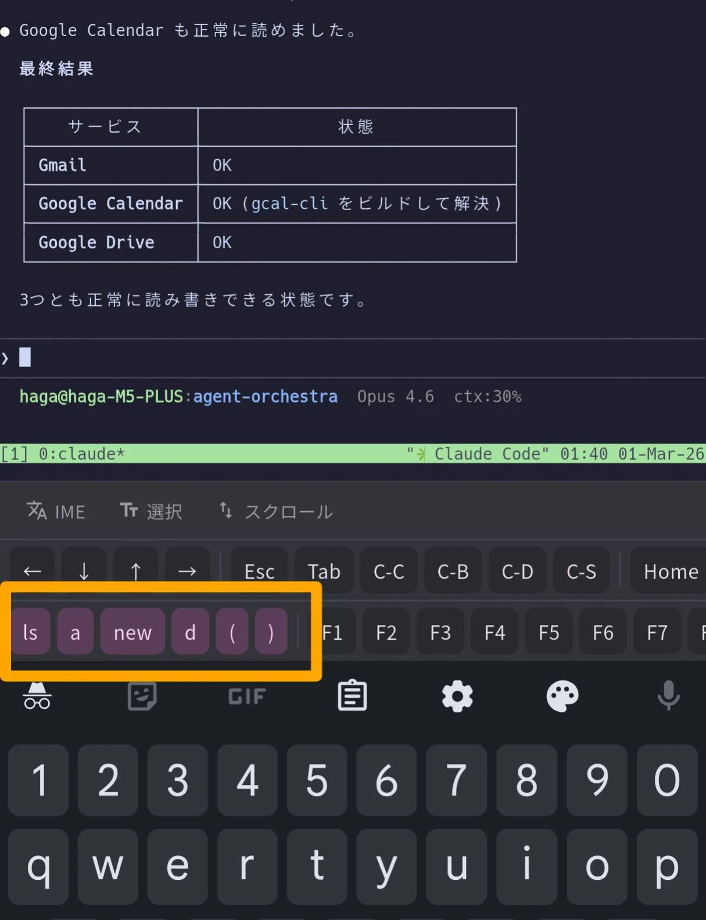Tap the F1 function key

(332, 632)
